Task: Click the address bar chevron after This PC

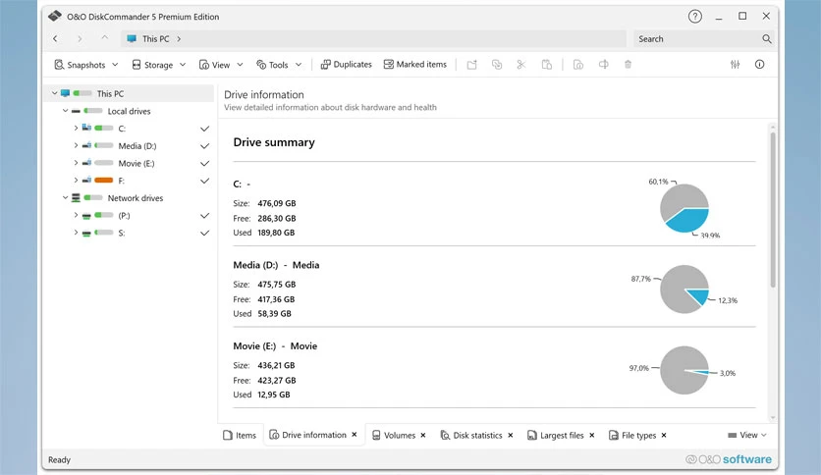Action: tap(179, 38)
